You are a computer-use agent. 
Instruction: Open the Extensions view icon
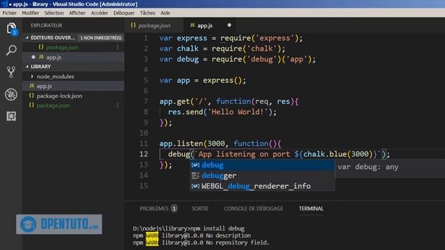(x=11, y=116)
